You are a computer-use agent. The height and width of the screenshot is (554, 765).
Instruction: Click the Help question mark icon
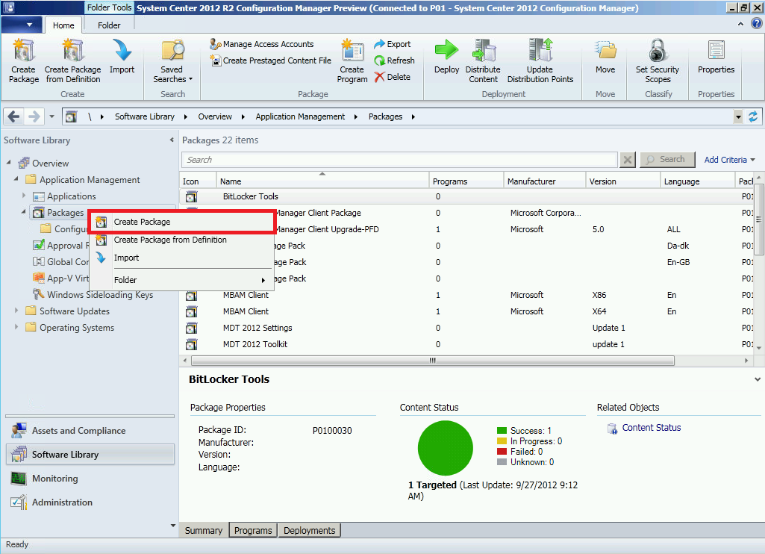click(x=757, y=23)
